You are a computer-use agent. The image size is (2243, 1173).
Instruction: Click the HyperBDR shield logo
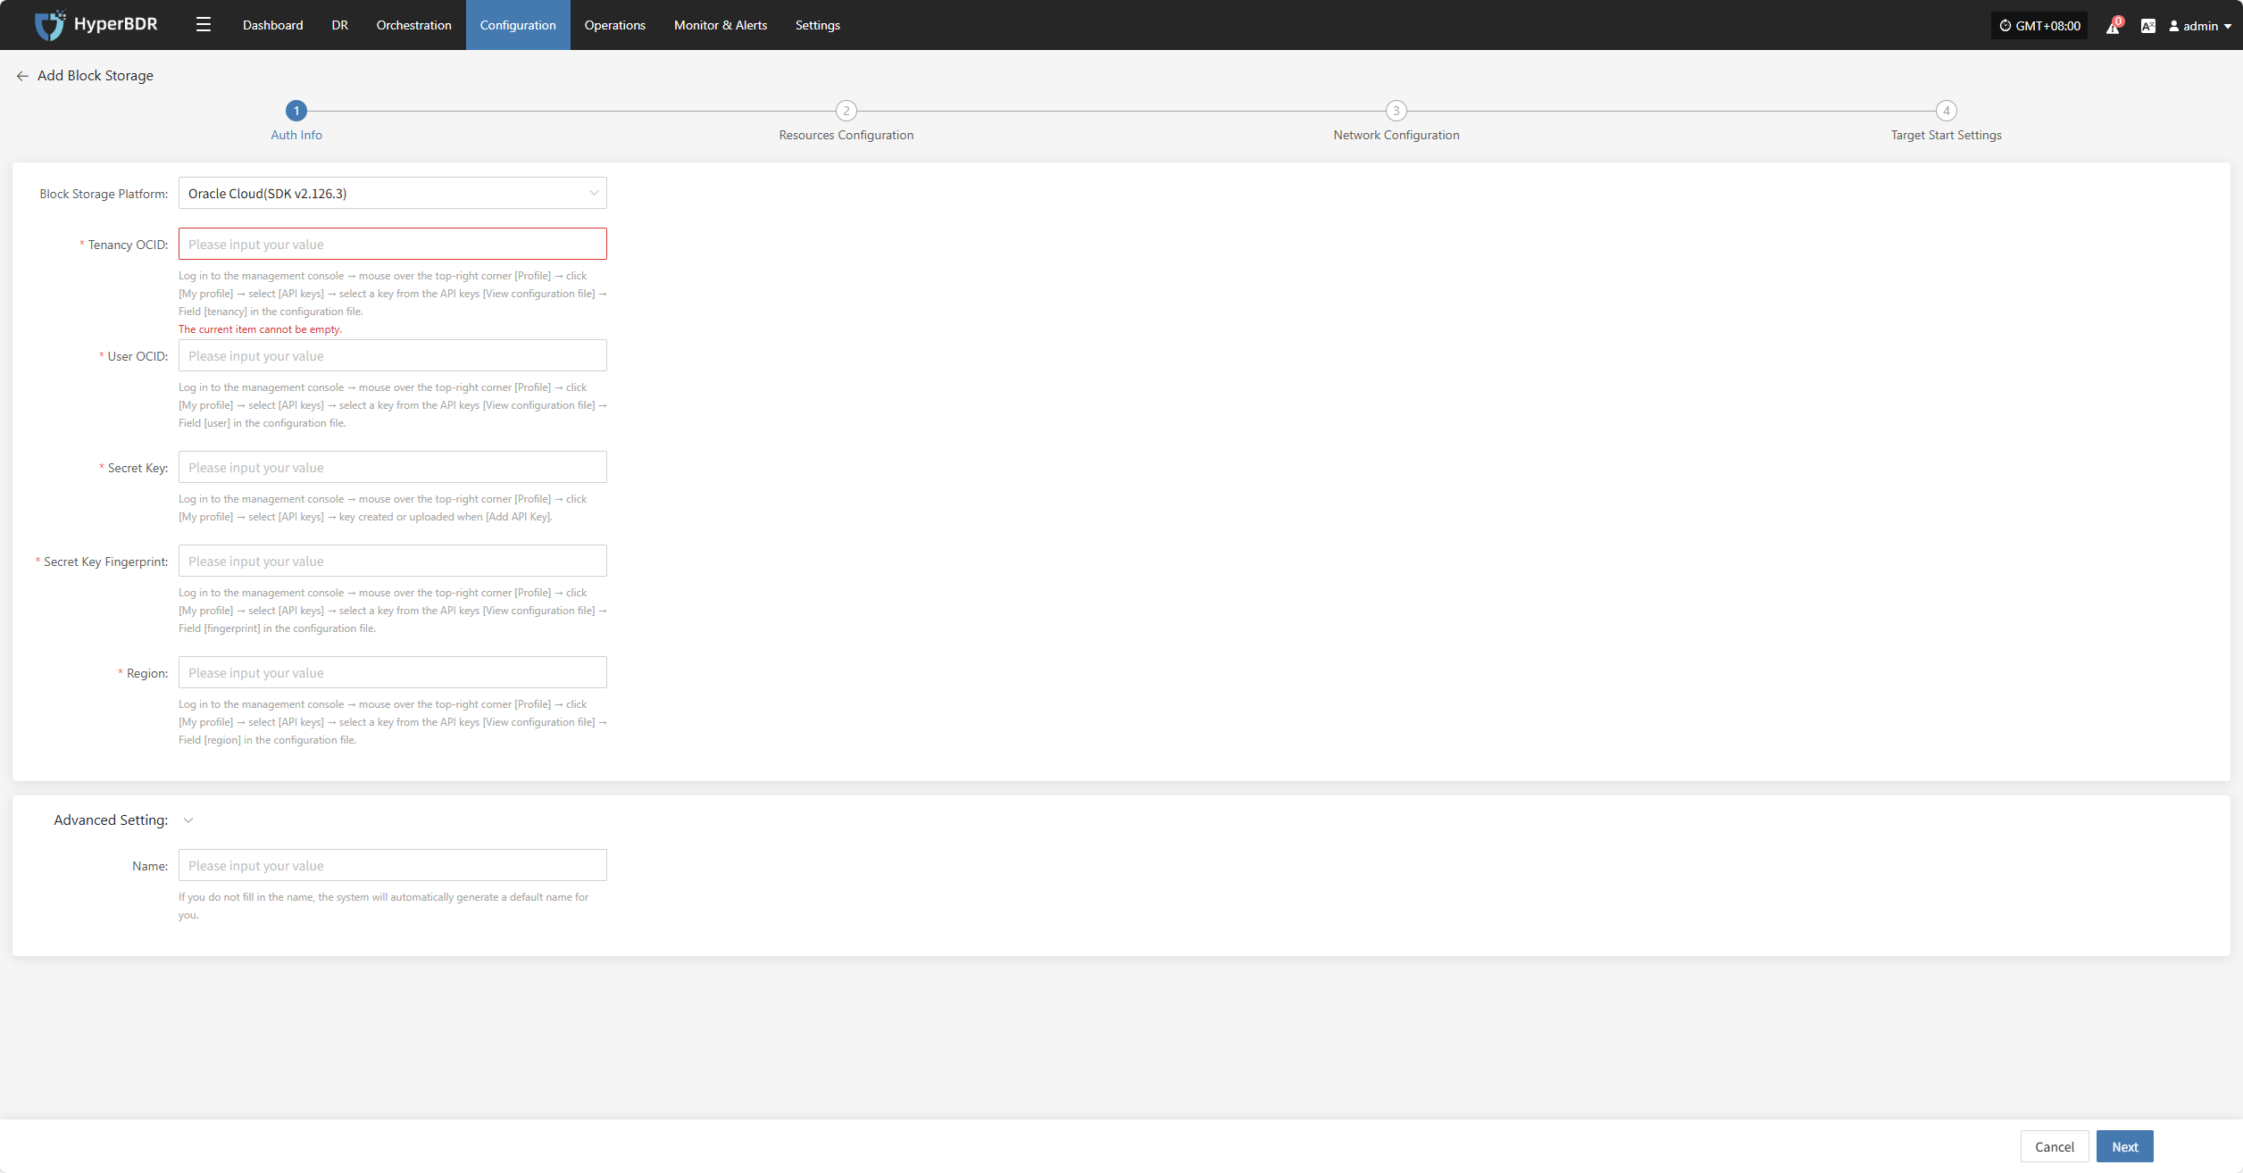[49, 25]
